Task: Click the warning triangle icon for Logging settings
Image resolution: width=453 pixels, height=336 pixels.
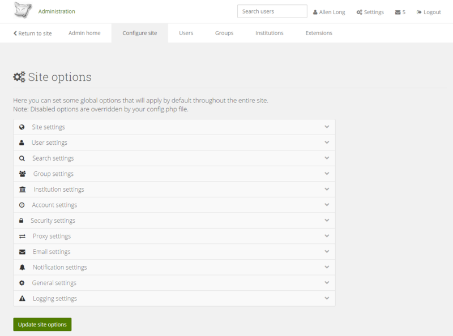Action: pyautogui.click(x=22, y=299)
